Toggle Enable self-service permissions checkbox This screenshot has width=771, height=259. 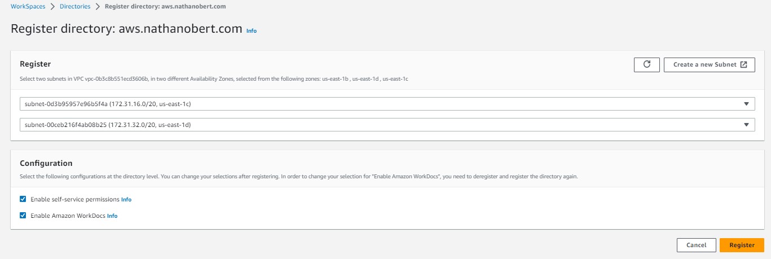pos(23,199)
